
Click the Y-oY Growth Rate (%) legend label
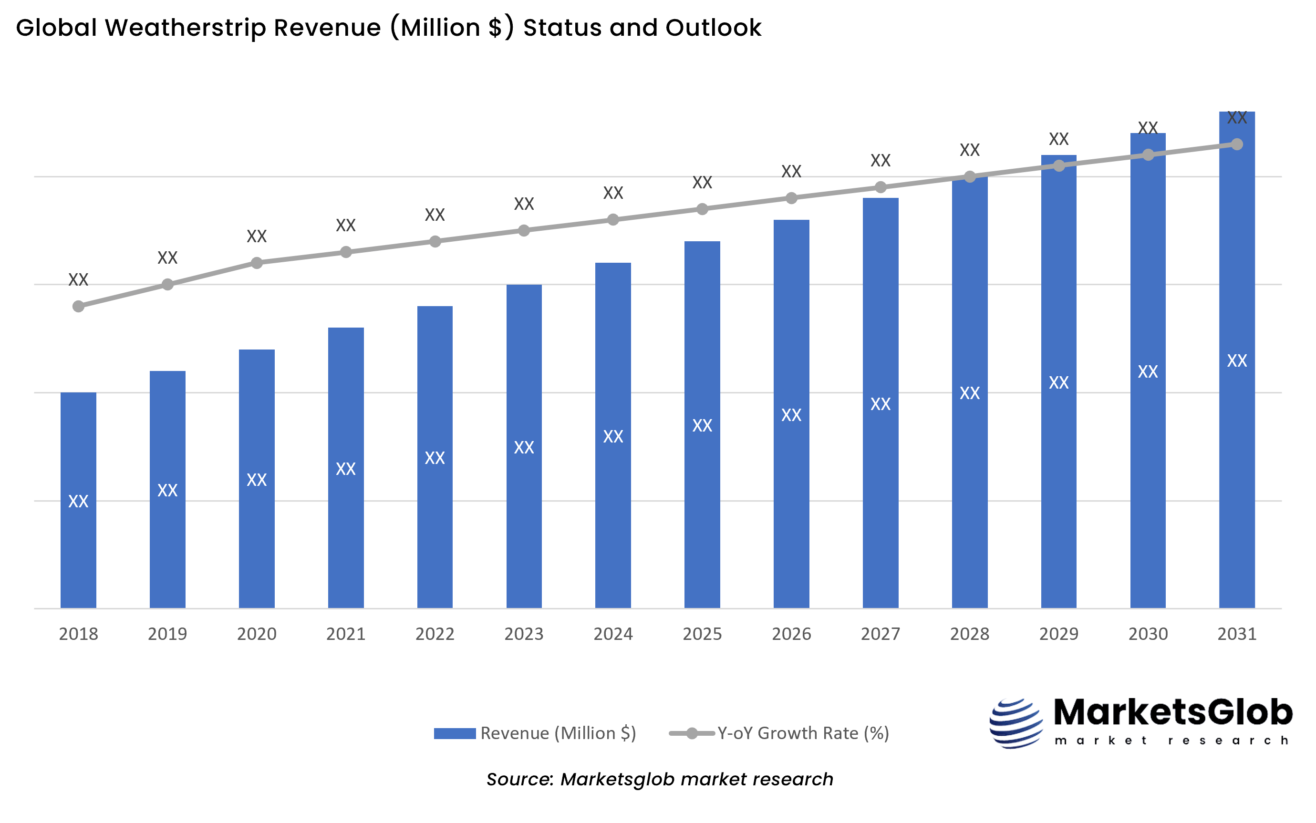pos(803,733)
